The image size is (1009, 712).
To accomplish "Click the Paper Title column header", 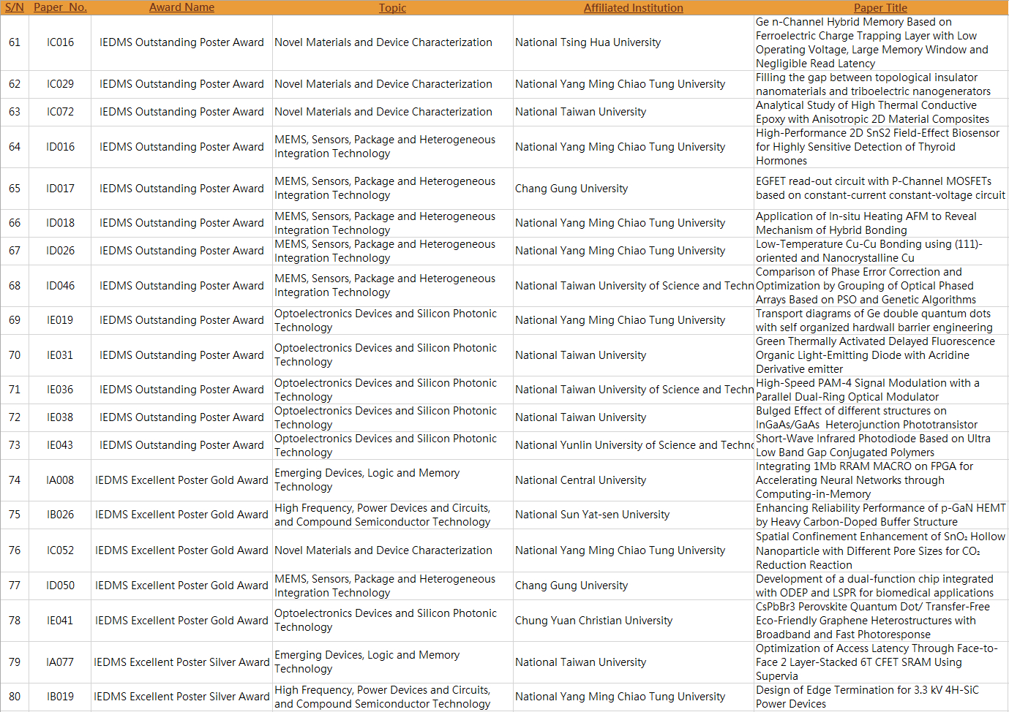I will (880, 7).
